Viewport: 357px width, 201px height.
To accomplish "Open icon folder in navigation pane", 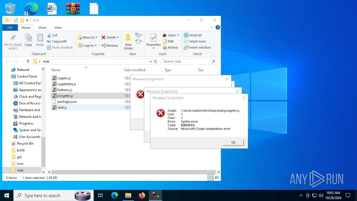I will click(x=20, y=164).
